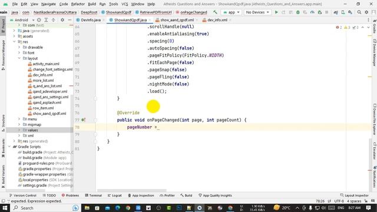The image size is (377, 212).
Task: Select opened file target icon in Project panel
Action: click(x=39, y=20)
